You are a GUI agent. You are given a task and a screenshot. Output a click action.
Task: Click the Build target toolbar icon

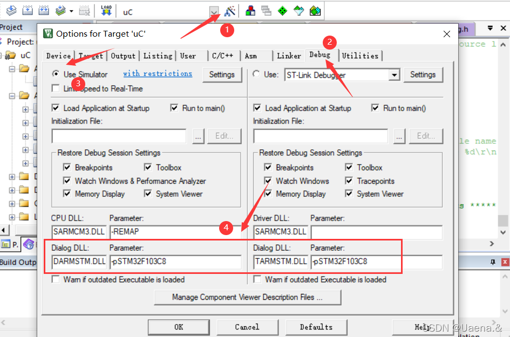point(28,11)
